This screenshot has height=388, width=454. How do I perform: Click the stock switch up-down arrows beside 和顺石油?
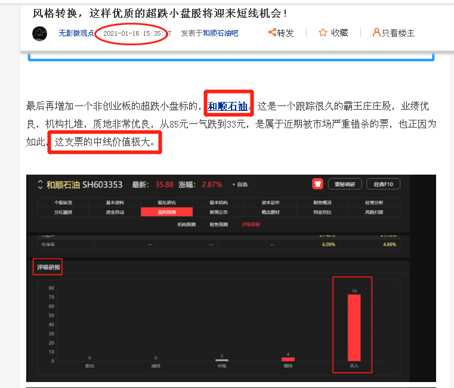click(40, 185)
